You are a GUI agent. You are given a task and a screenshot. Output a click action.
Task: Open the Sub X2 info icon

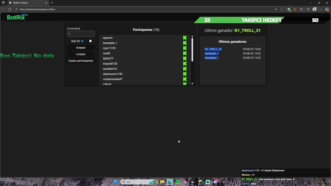pyautogui.click(x=82, y=41)
